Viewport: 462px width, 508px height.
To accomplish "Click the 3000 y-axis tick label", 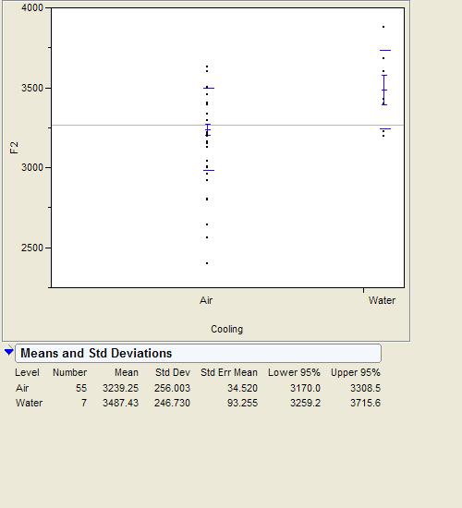I will 32,167.
